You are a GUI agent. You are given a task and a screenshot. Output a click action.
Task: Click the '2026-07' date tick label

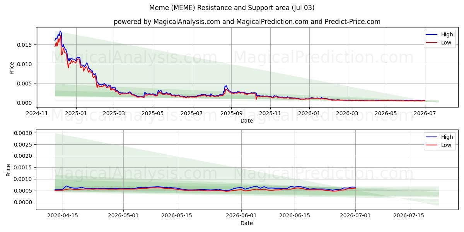pyautogui.click(x=425, y=113)
